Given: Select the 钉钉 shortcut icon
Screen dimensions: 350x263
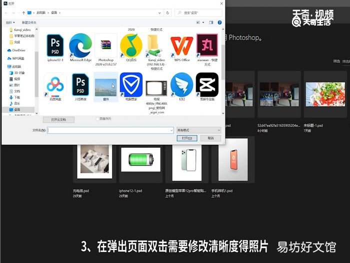Looking at the screenshot, I should coord(181,85).
